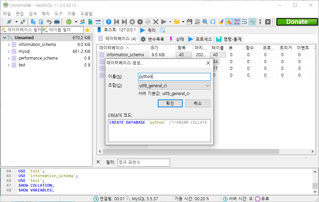Screen dimensions: 319x202
Task: Open dropdown arrow beside run query icon
Action: (170, 22)
